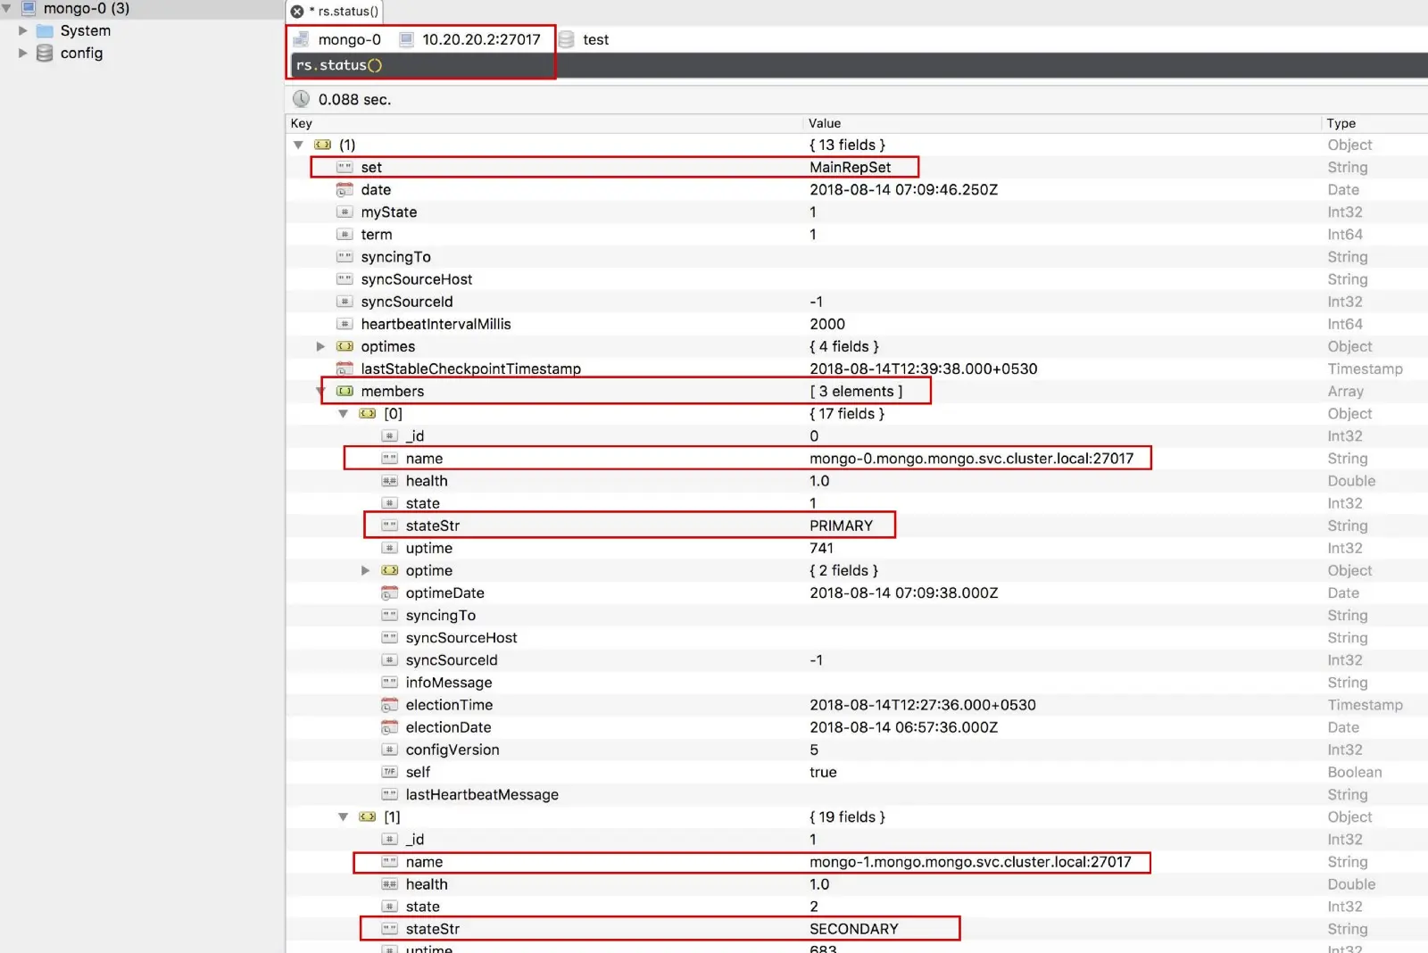Select the mongo-1.mongo.mongo.svc.cluster.local:27017 value
1428x953 pixels.
click(x=970, y=862)
